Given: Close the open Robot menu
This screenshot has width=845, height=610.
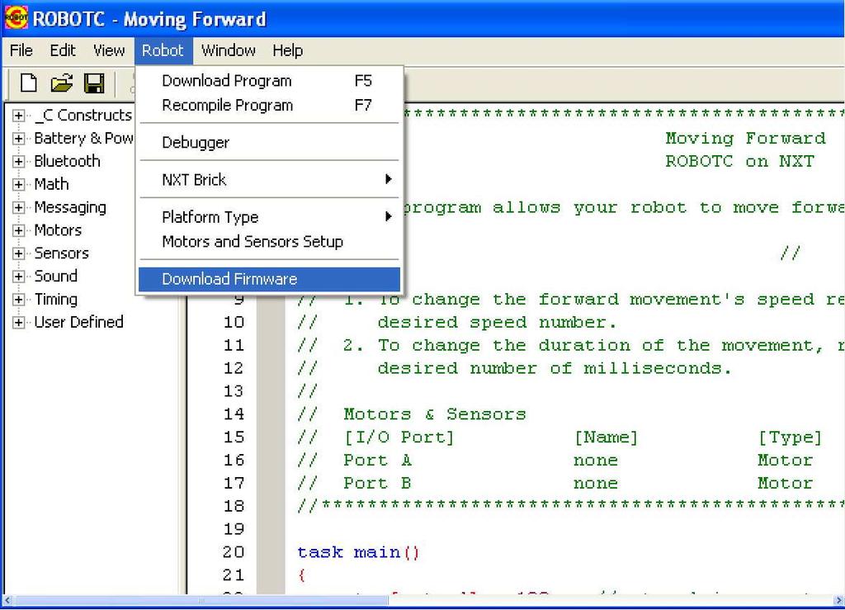Looking at the screenshot, I should (x=163, y=50).
